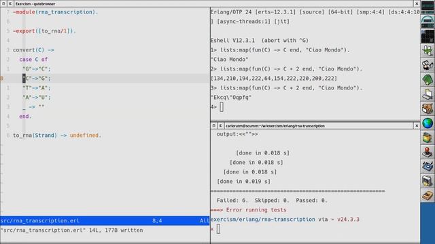435x244 pixels.
Task: Click the "end." line in the editor
Action: (25, 117)
